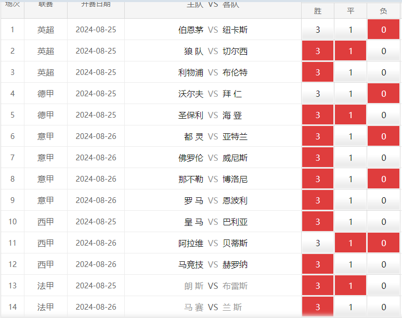This screenshot has width=402, height=318.
Task: Click the date in match row 13
Action: 96,285
